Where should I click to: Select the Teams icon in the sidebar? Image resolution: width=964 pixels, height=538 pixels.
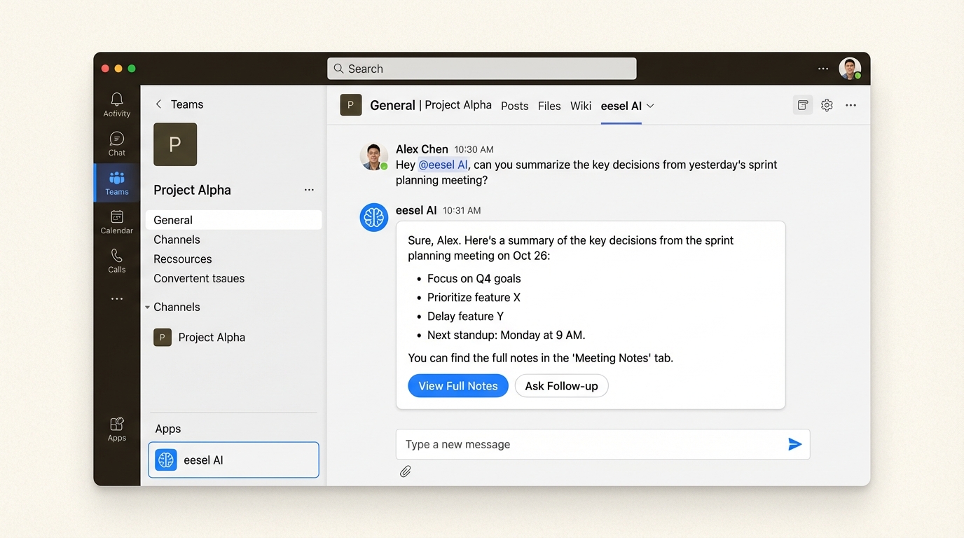click(116, 183)
